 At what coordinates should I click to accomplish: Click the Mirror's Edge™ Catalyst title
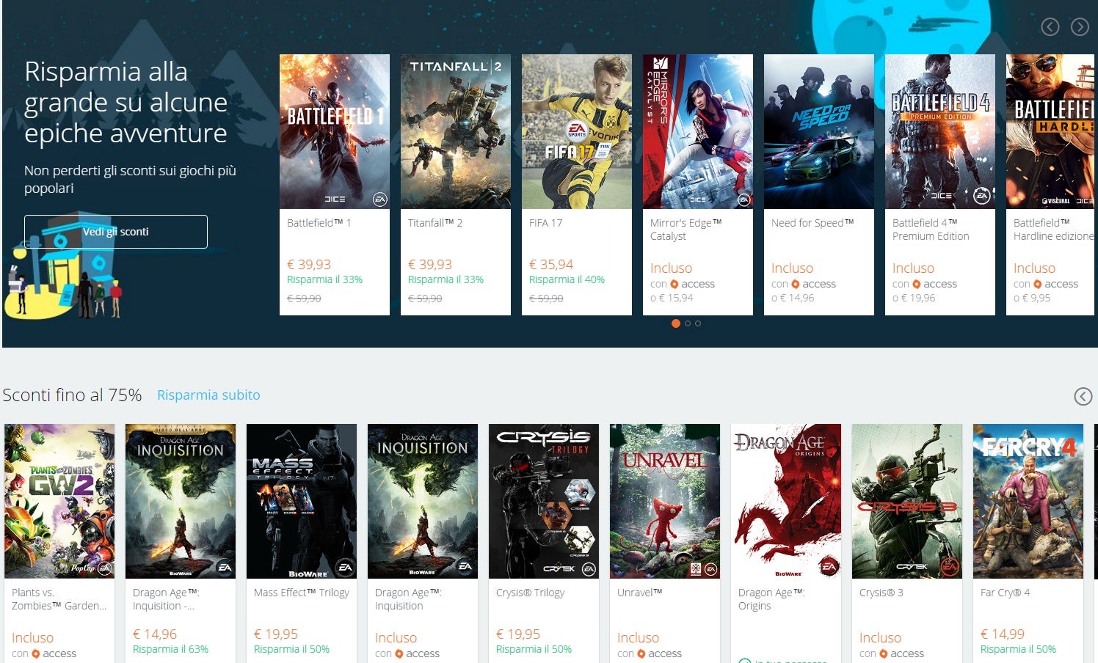pos(686,230)
